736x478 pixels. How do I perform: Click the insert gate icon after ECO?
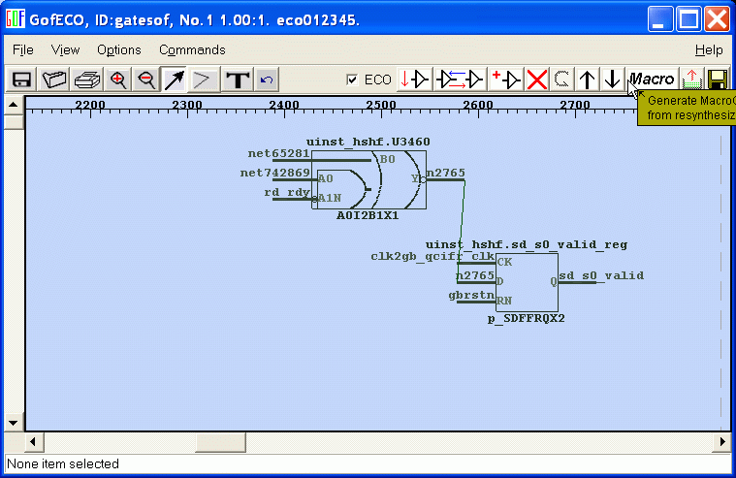click(x=415, y=80)
